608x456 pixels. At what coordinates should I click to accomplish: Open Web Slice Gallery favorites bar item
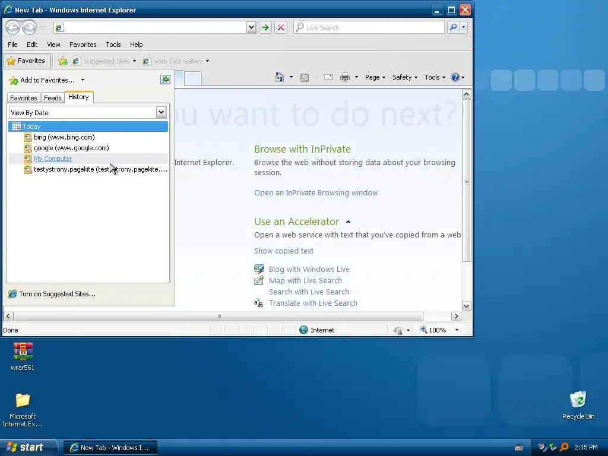[176, 61]
